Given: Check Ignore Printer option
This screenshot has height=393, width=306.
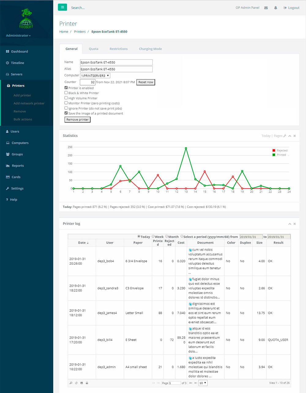Looking at the screenshot, I should (66, 108).
